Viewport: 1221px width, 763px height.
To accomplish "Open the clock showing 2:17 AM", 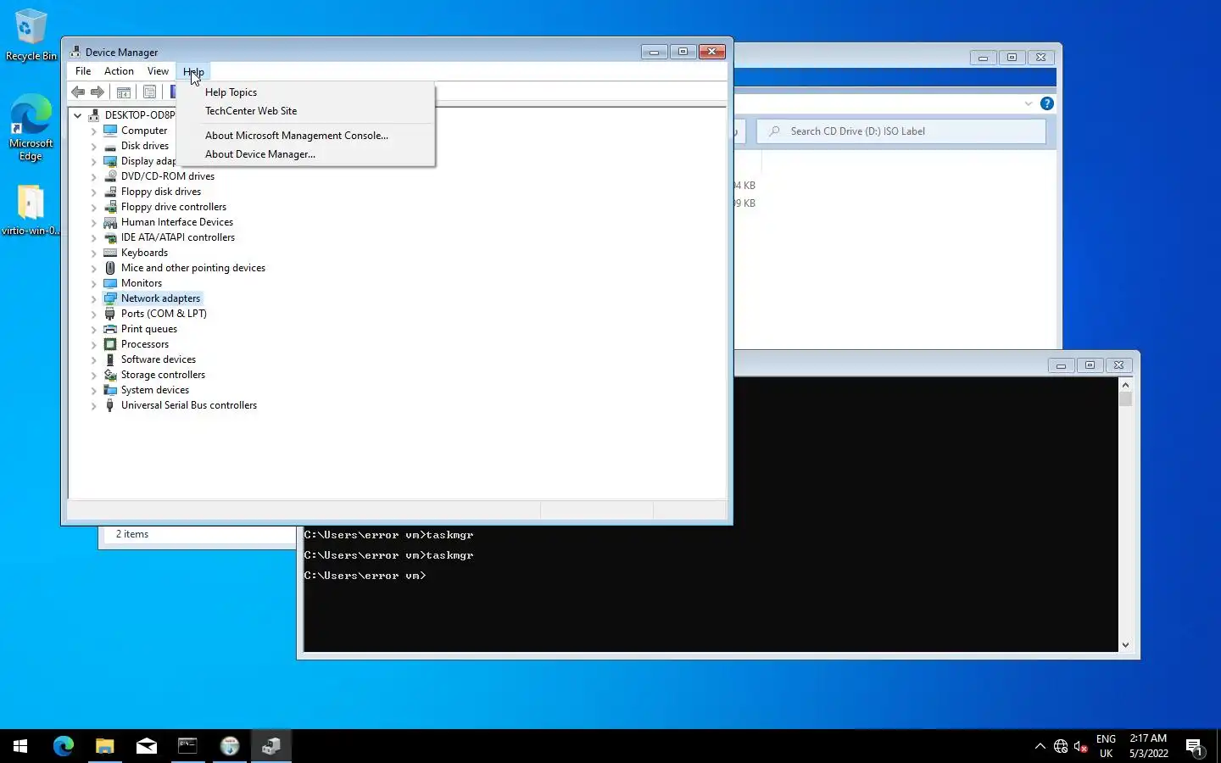I will 1149,746.
